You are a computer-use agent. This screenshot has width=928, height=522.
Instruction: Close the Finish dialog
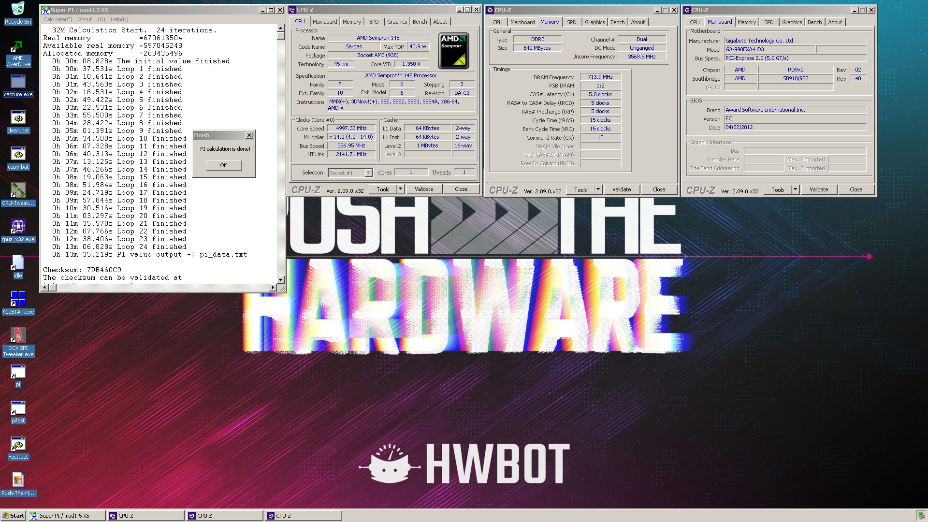249,135
